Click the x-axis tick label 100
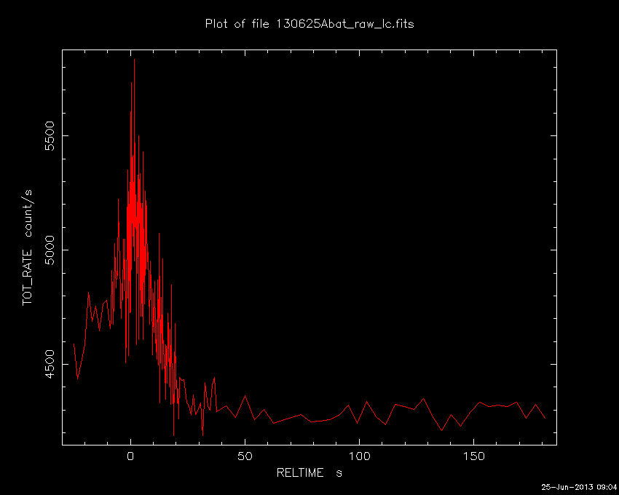Image resolution: width=619 pixels, height=495 pixels. (359, 456)
